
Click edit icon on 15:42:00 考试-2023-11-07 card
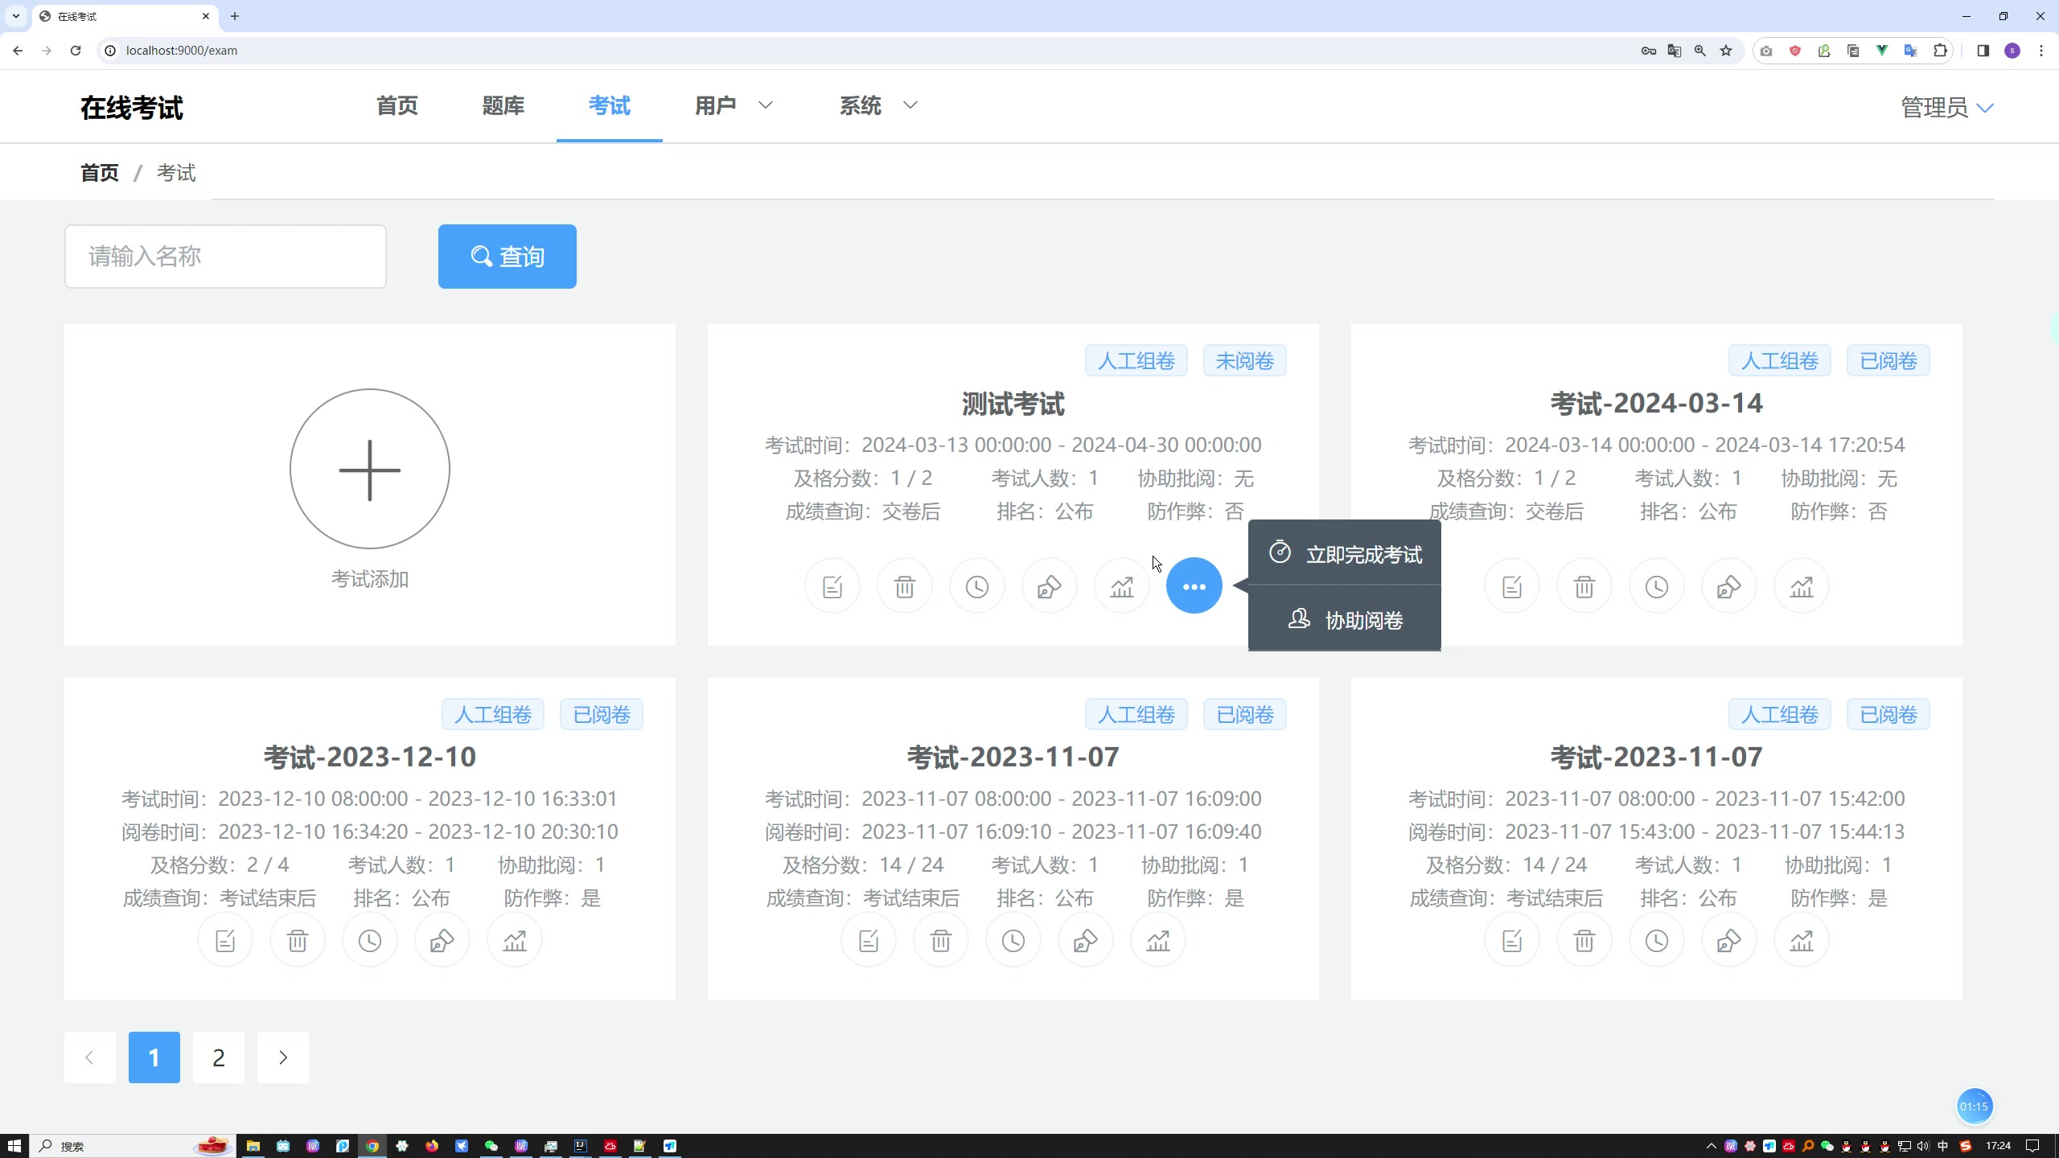[1512, 940]
